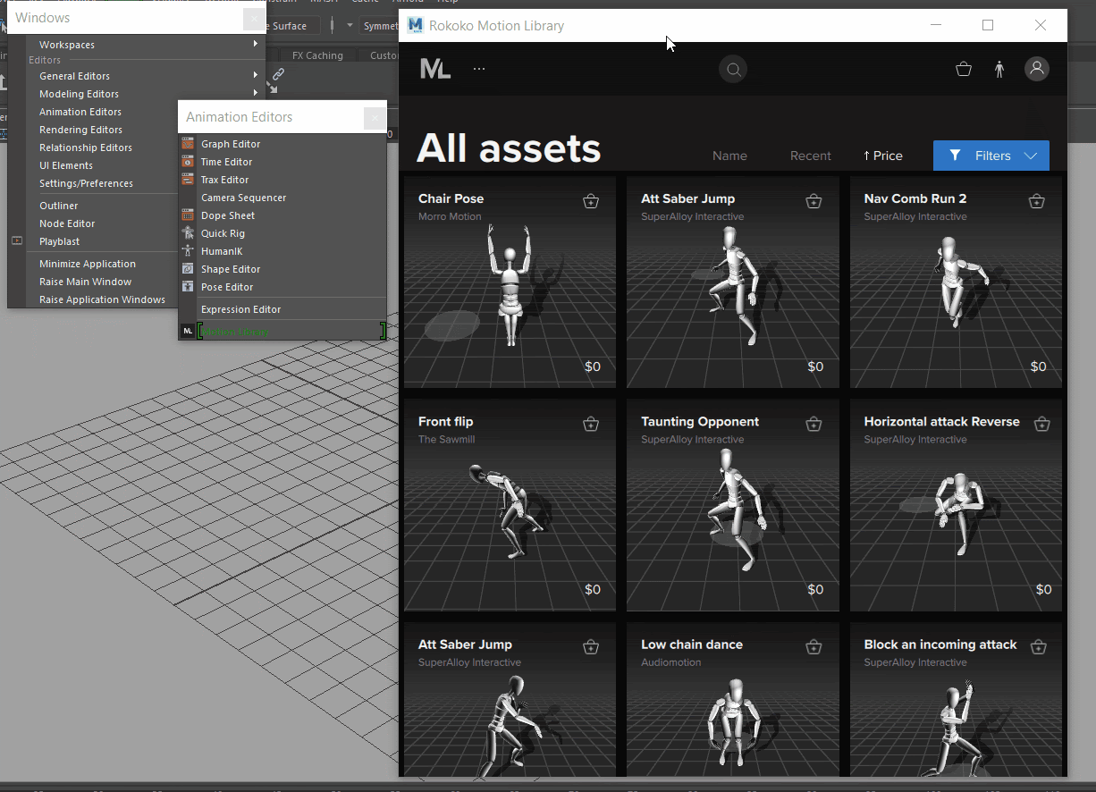Viewport: 1096px width, 792px height.
Task: Click the search icon in Motion Library
Action: [733, 69]
